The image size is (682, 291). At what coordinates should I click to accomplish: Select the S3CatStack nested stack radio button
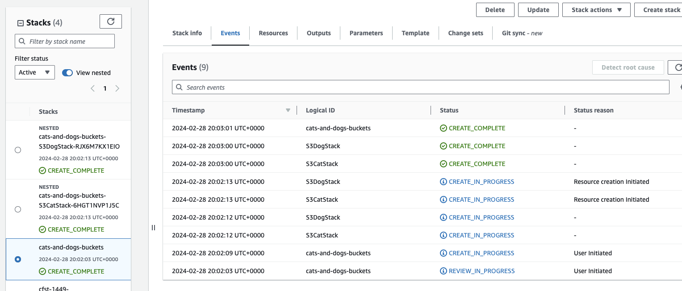pos(18,209)
